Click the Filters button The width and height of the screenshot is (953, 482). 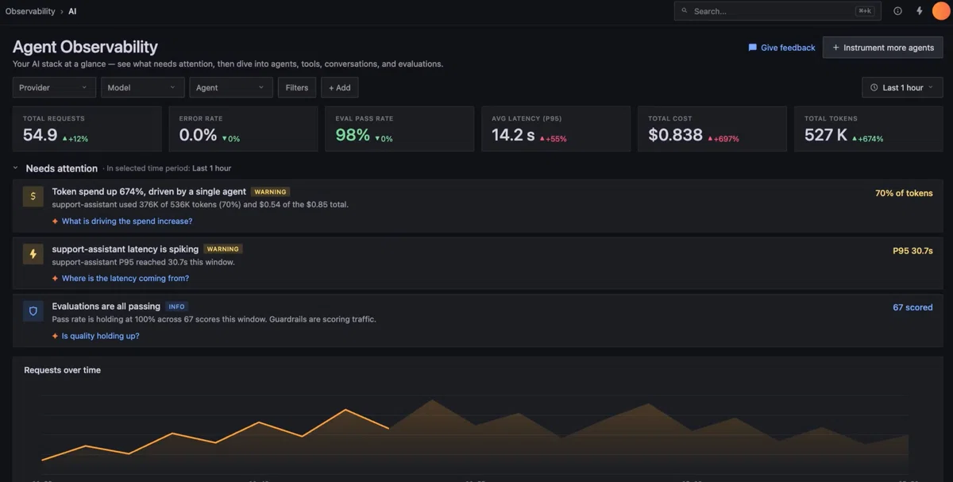pos(297,87)
